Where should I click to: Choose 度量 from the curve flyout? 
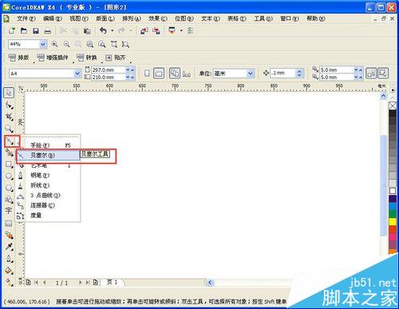coord(48,216)
